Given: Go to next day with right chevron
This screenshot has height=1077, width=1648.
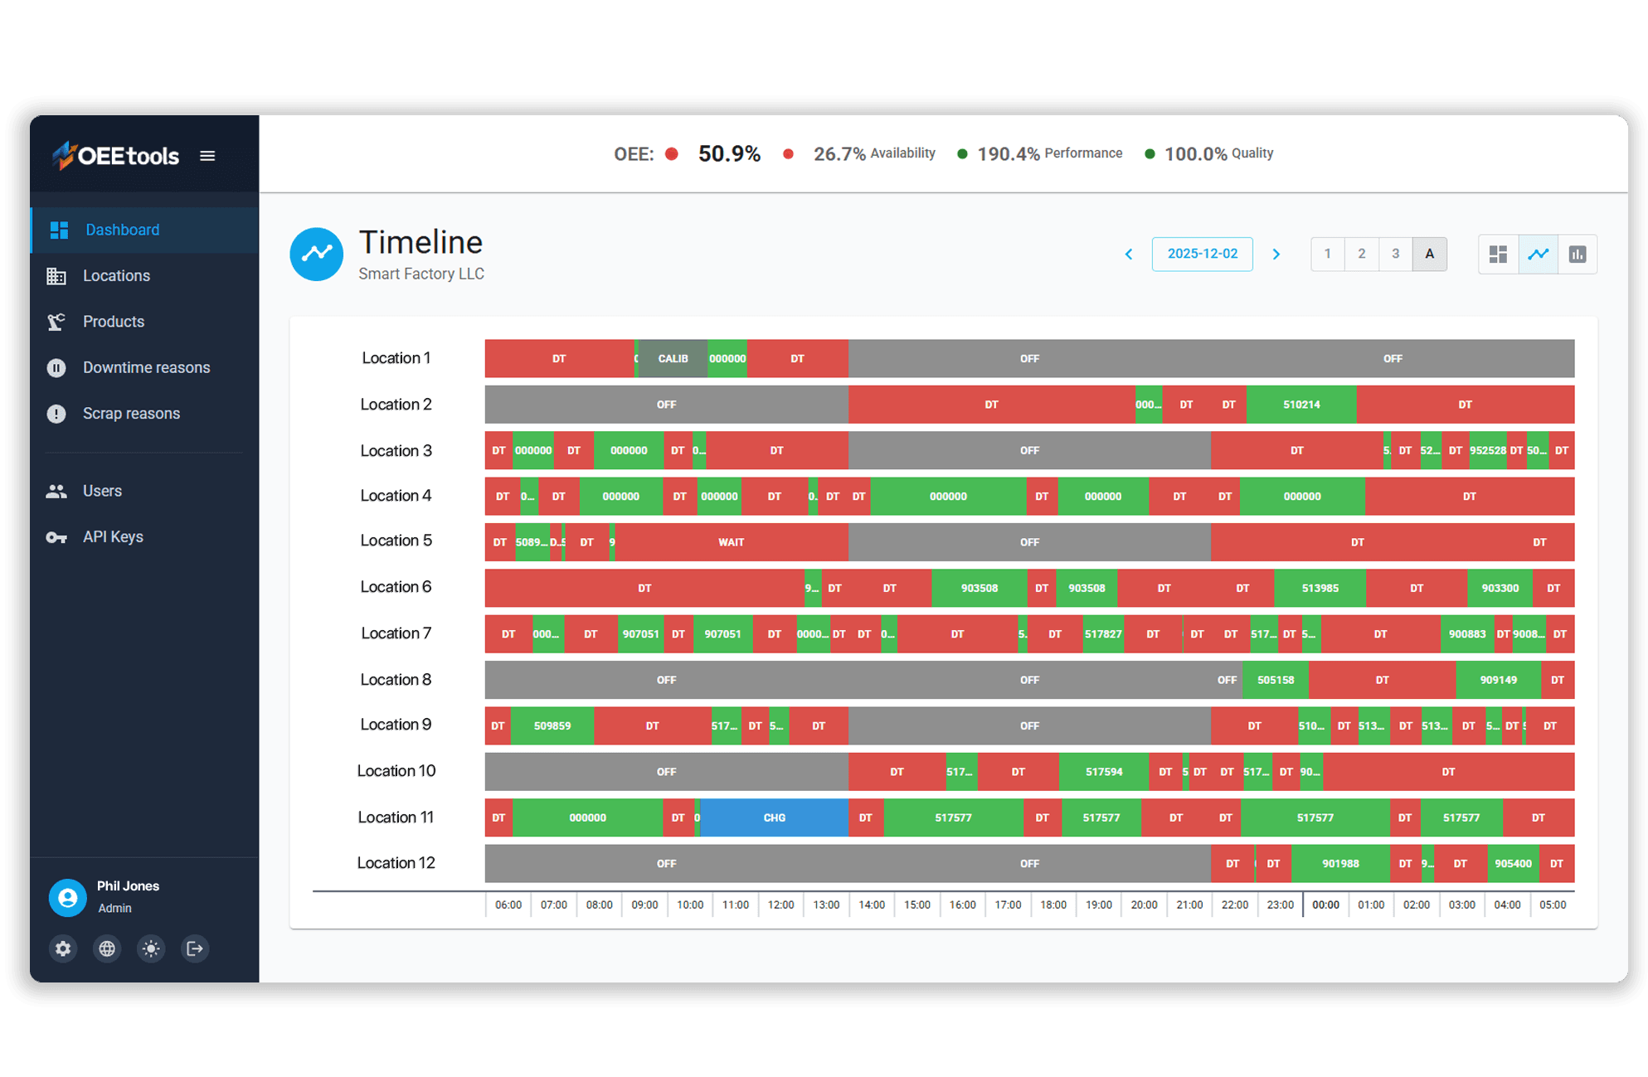Looking at the screenshot, I should pos(1276,255).
